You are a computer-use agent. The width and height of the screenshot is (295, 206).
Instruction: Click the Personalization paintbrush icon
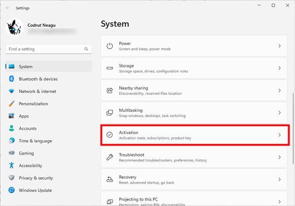[x=11, y=104]
